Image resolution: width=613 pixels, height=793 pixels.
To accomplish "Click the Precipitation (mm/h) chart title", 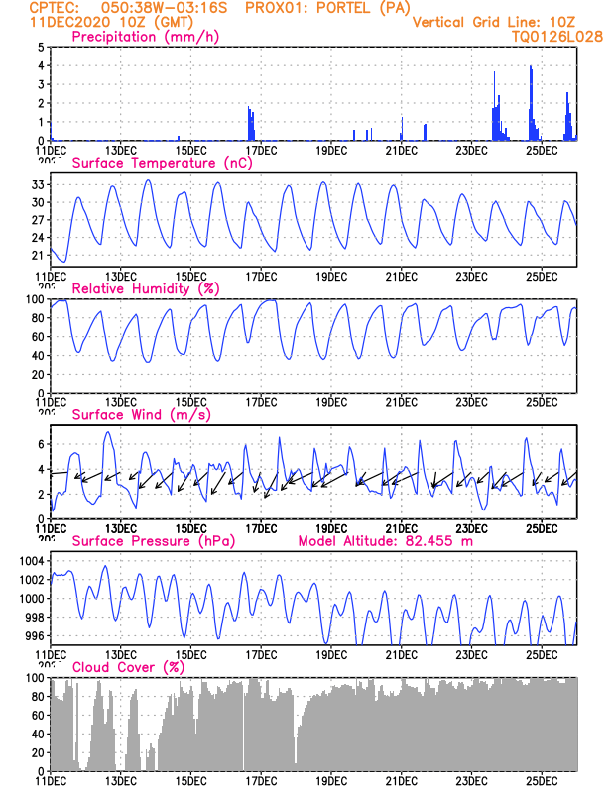I will (x=146, y=37).
